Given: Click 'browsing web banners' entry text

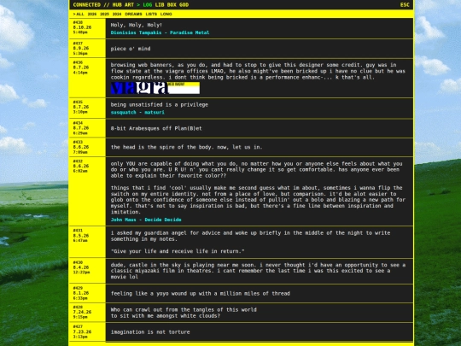Looking at the screenshot, I should click(x=258, y=71).
